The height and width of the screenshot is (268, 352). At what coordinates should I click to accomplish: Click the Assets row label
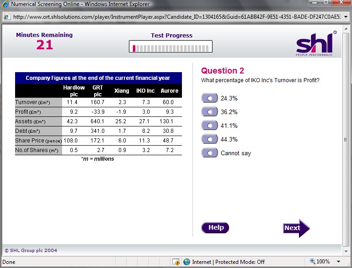[x=30, y=121]
